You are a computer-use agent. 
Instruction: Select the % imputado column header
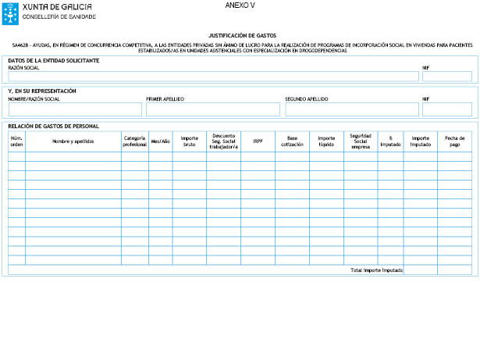(389, 141)
